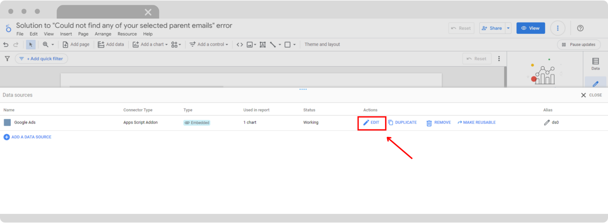Click the filter bar Reset button
This screenshot has width=608, height=223.
477,59
